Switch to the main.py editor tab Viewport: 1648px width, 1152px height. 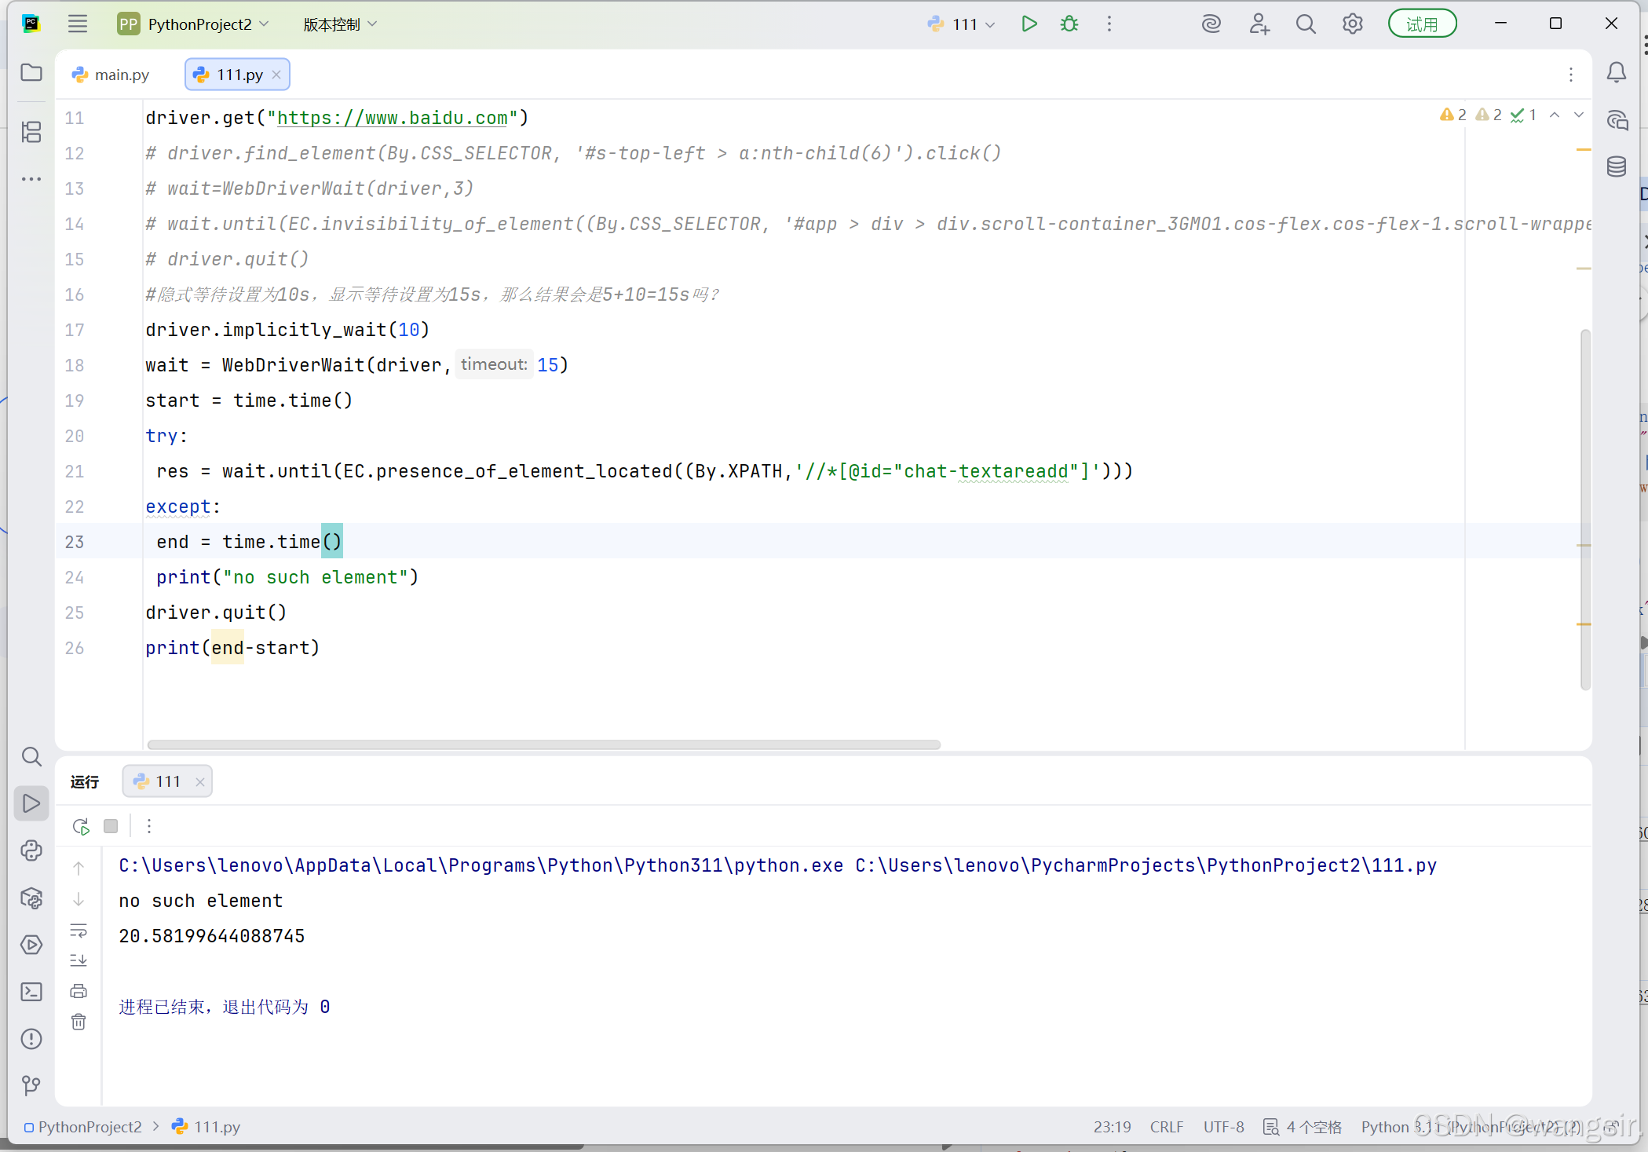click(x=111, y=75)
